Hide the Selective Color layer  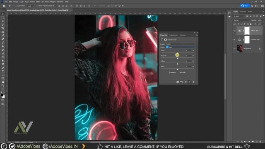click(x=234, y=31)
